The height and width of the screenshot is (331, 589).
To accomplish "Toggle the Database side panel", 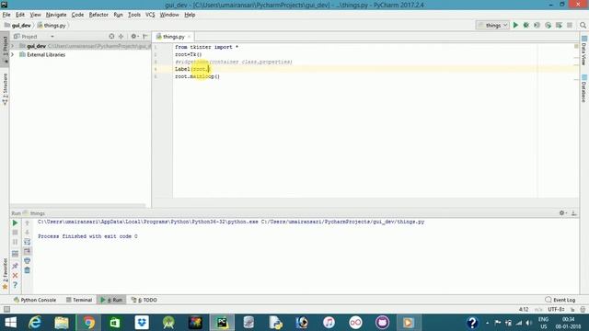I will pos(583,88).
